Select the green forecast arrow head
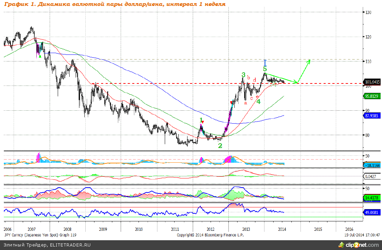The image size is (382, 250). click(308, 62)
